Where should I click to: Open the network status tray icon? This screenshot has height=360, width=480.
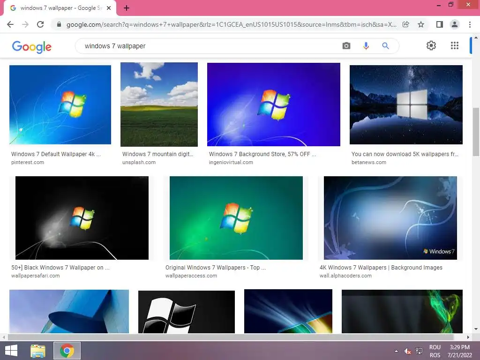(419, 351)
